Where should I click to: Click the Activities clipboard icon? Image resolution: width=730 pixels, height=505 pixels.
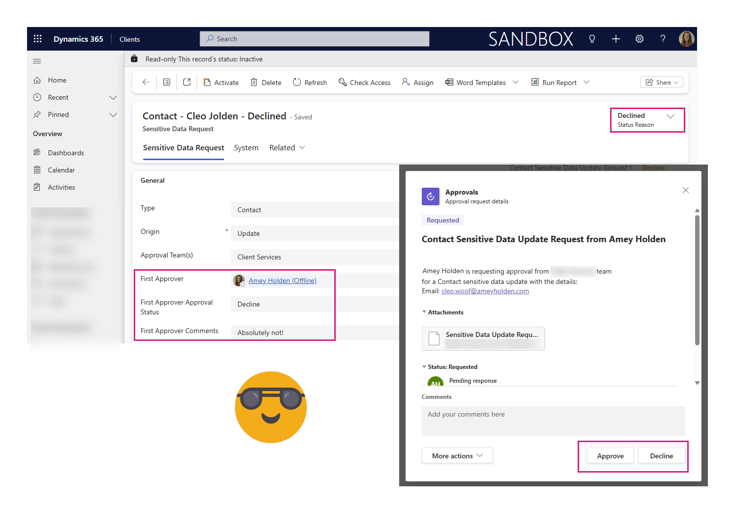point(37,187)
